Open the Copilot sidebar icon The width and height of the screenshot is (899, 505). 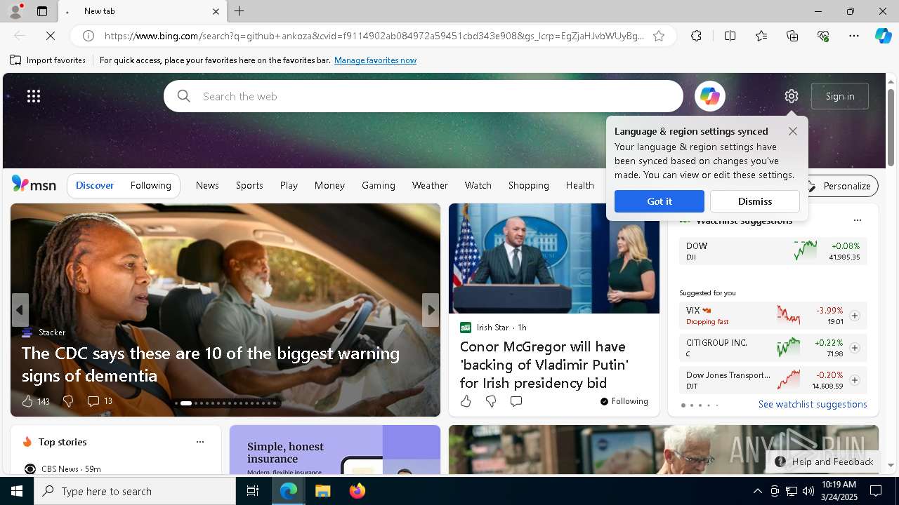coord(884,36)
